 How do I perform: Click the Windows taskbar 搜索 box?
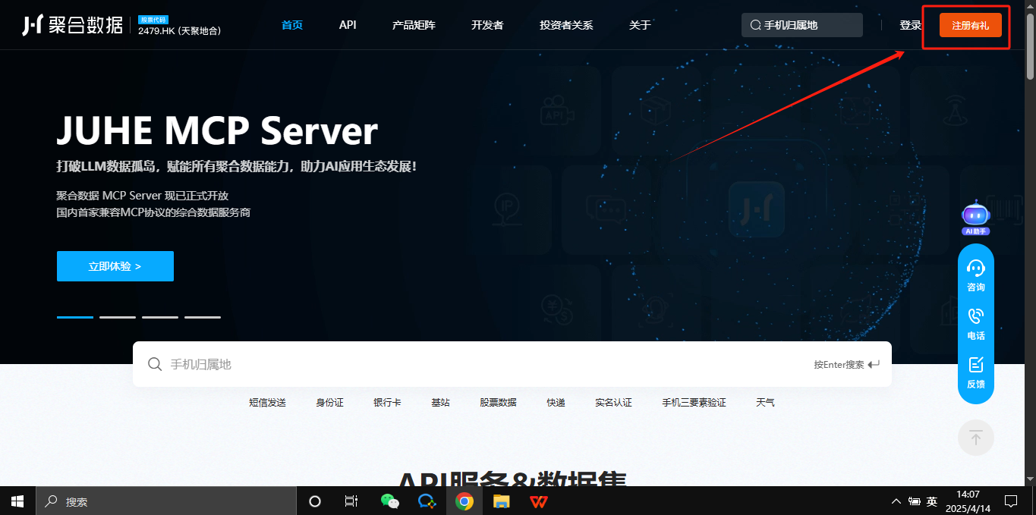coord(165,501)
